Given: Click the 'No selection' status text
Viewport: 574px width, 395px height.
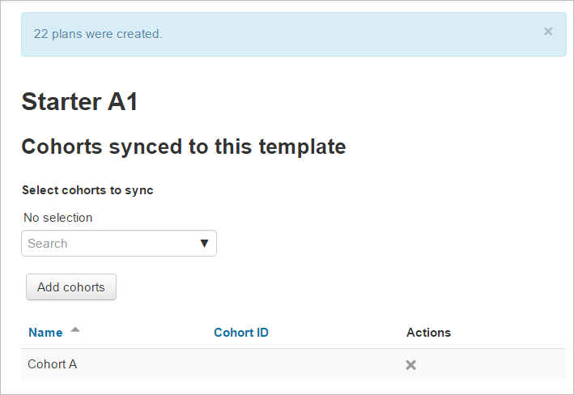Looking at the screenshot, I should pyautogui.click(x=58, y=217).
